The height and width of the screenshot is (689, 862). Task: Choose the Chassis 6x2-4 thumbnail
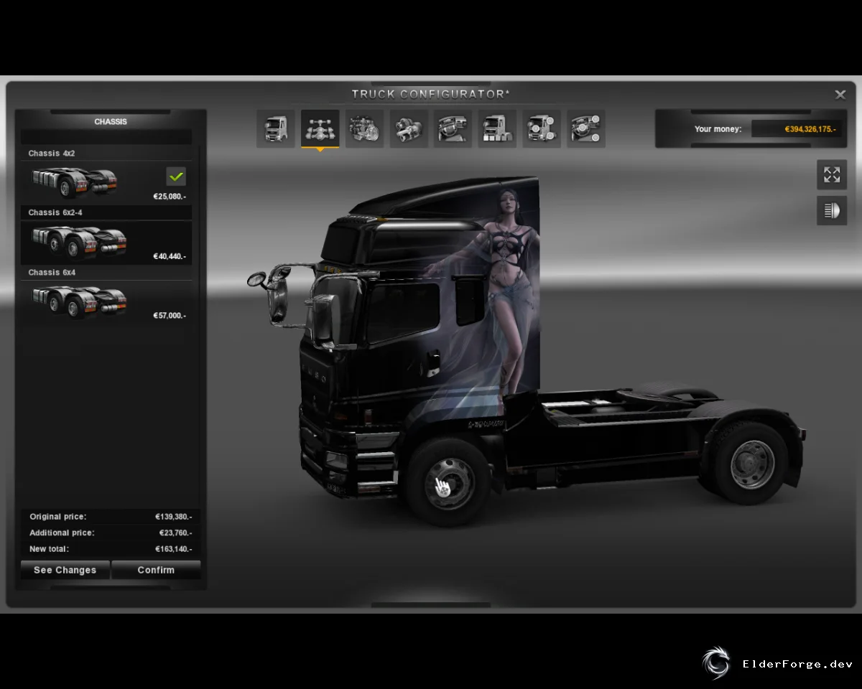pos(79,241)
